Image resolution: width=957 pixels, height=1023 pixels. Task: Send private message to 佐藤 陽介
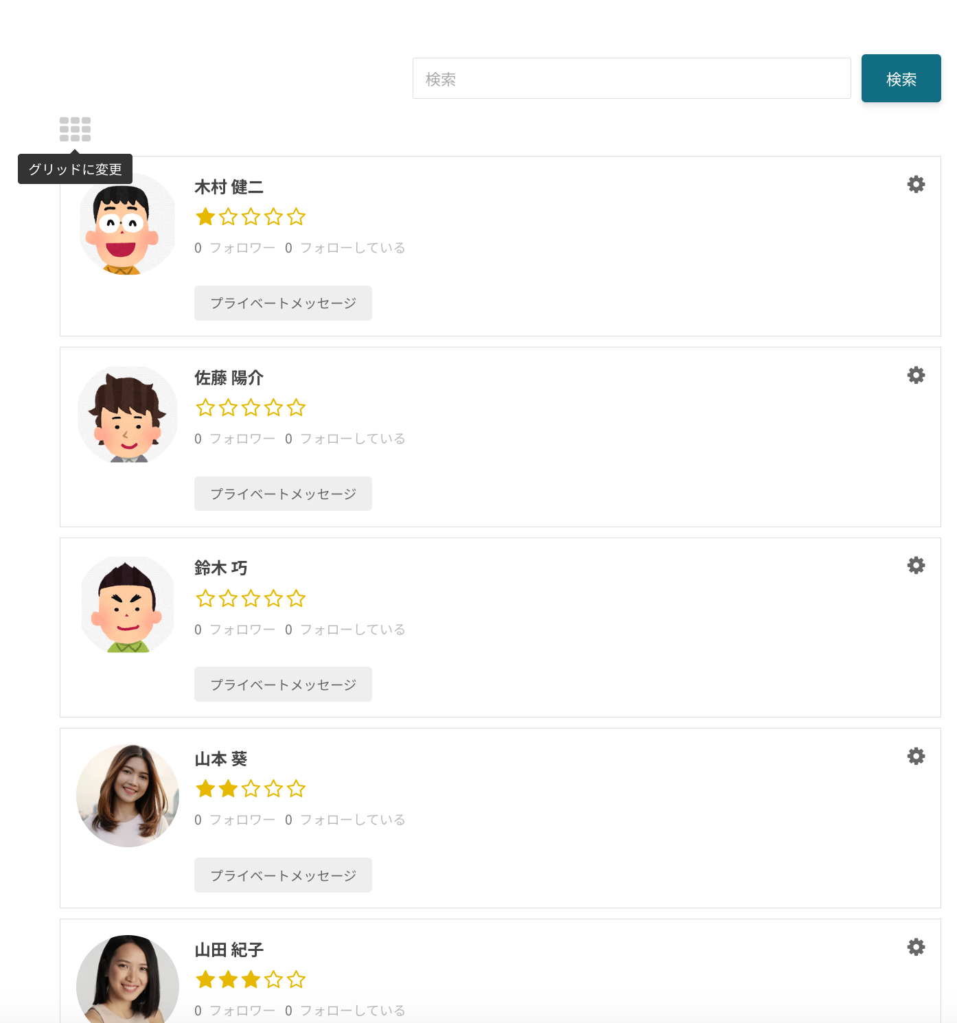(x=283, y=494)
